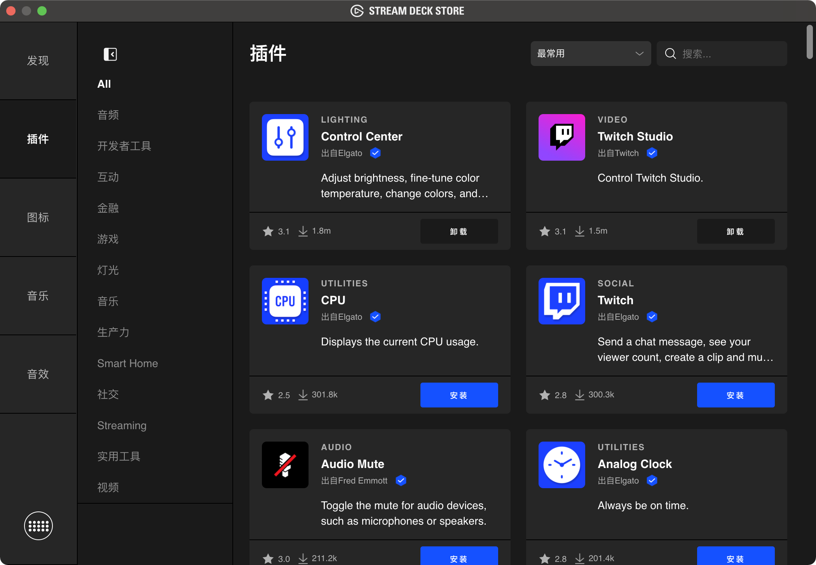Click the Audio Mute plugin icon
The image size is (816, 565).
pos(285,465)
